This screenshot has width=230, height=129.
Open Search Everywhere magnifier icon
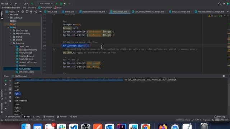click(220, 4)
